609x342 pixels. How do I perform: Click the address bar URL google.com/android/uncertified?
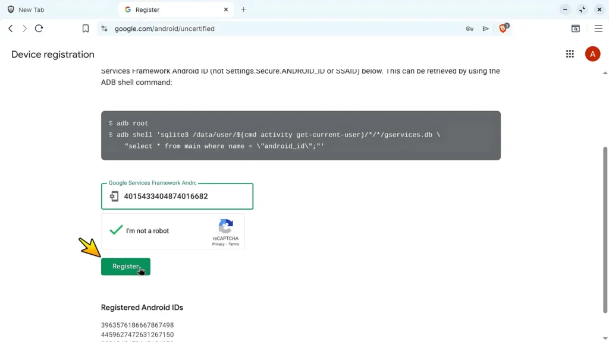[165, 28]
